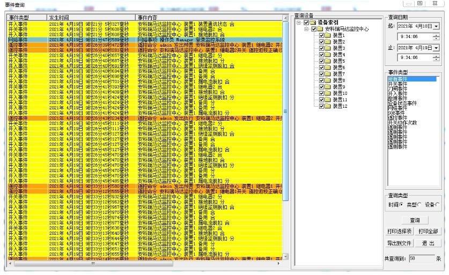This screenshot has width=449, height=275.
Task: Select 网络事件 in event type list
Action: pyautogui.click(x=398, y=108)
